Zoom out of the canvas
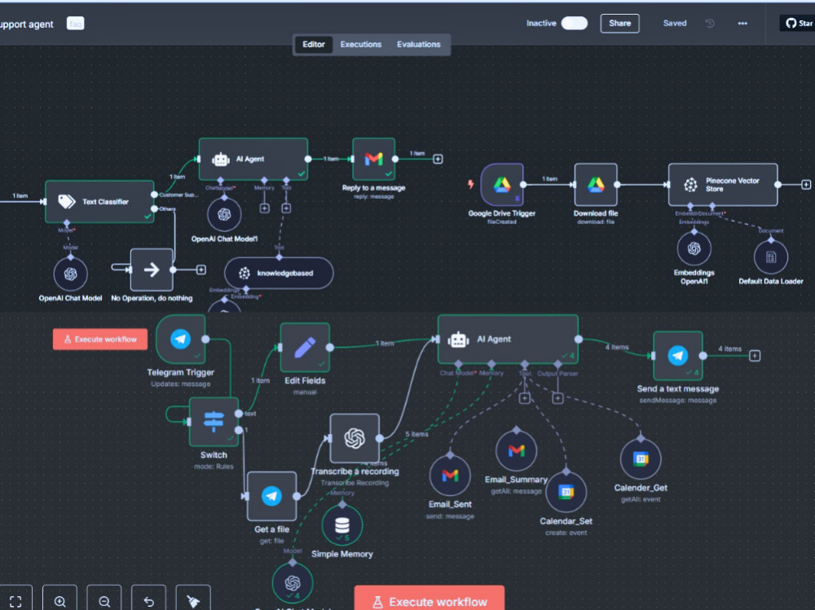This screenshot has height=610, width=815. point(104,601)
